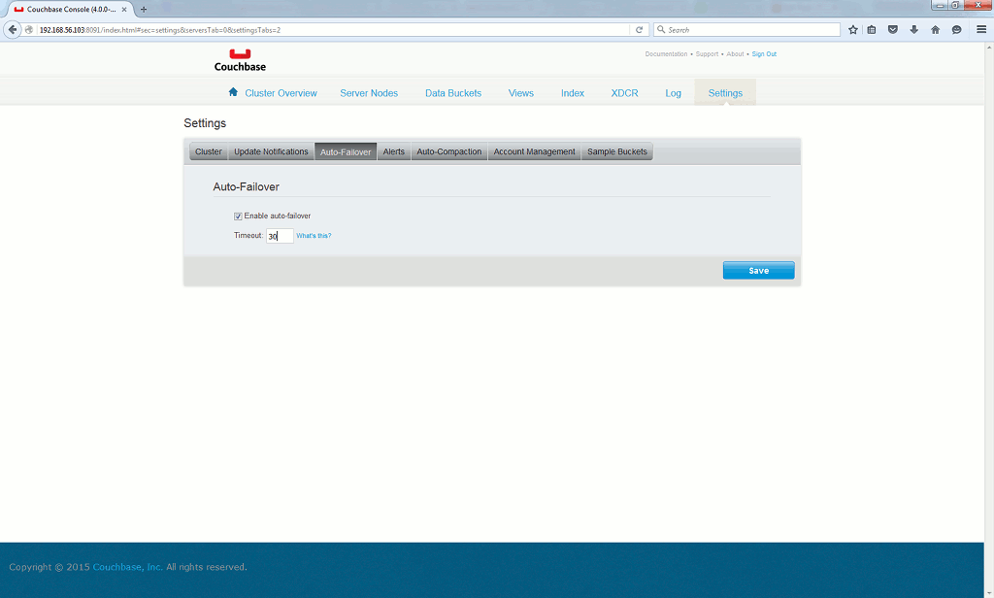The width and height of the screenshot is (994, 598).
Task: Open the downloads arrow icon
Action: point(913,30)
